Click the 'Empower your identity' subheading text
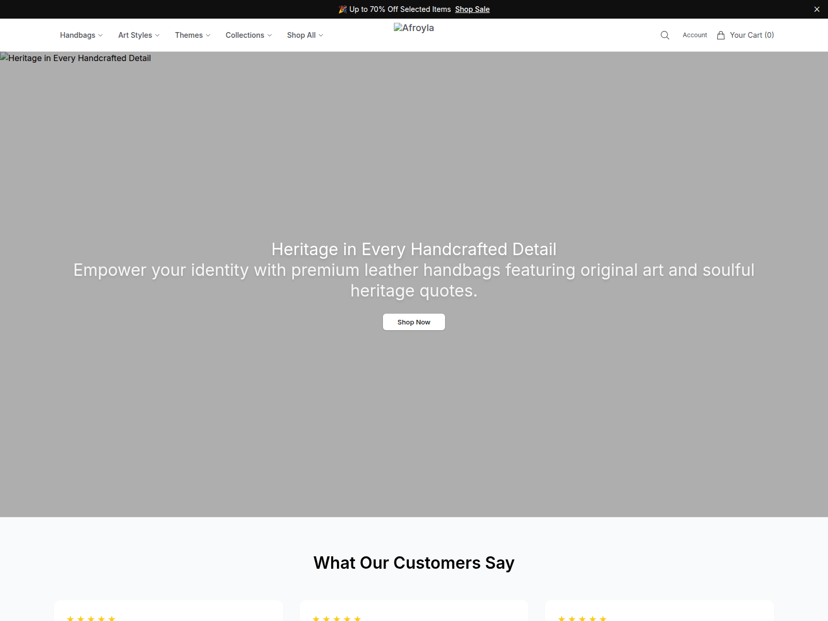This screenshot has height=621, width=828. 414,280
